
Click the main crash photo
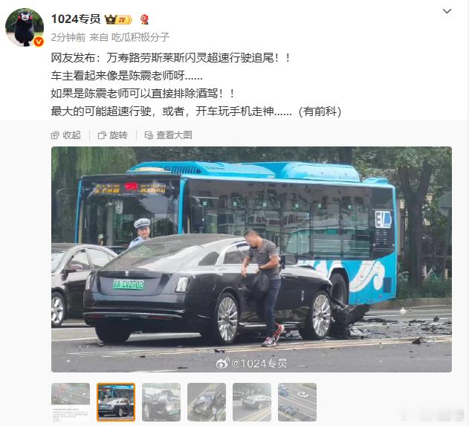tap(251, 259)
